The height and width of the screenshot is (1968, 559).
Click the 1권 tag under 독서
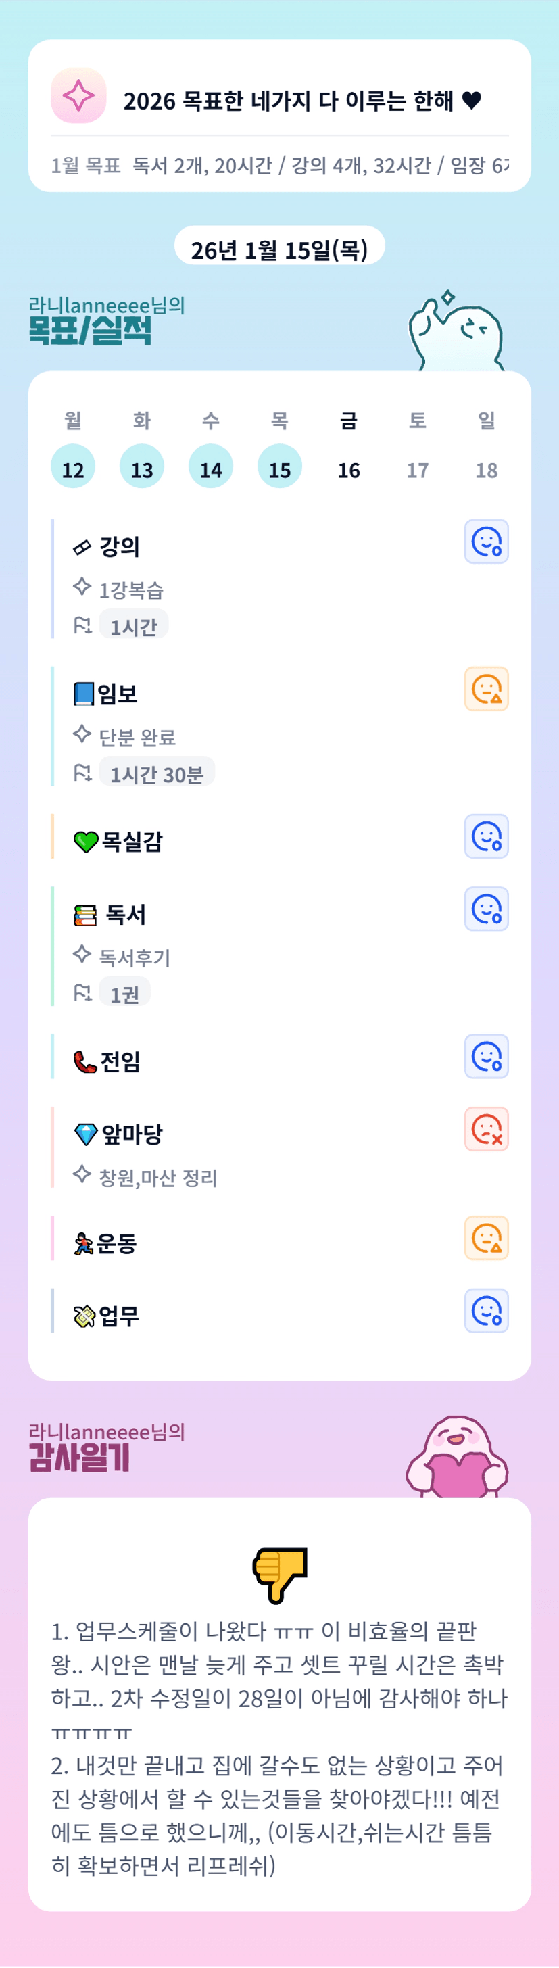124,994
